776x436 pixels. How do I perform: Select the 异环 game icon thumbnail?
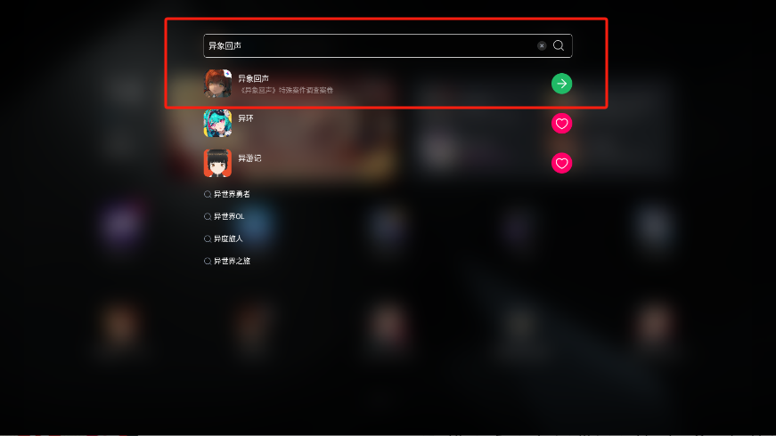217,123
